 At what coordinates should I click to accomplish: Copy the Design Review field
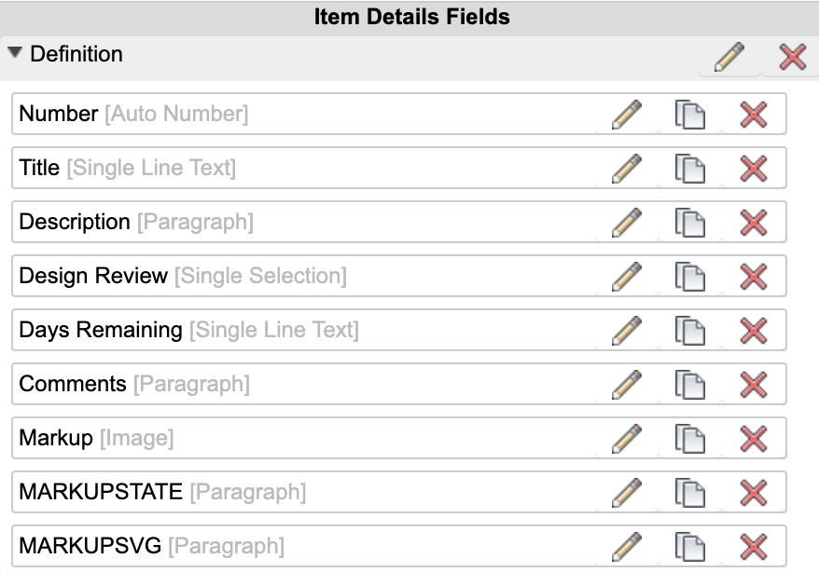tap(689, 277)
